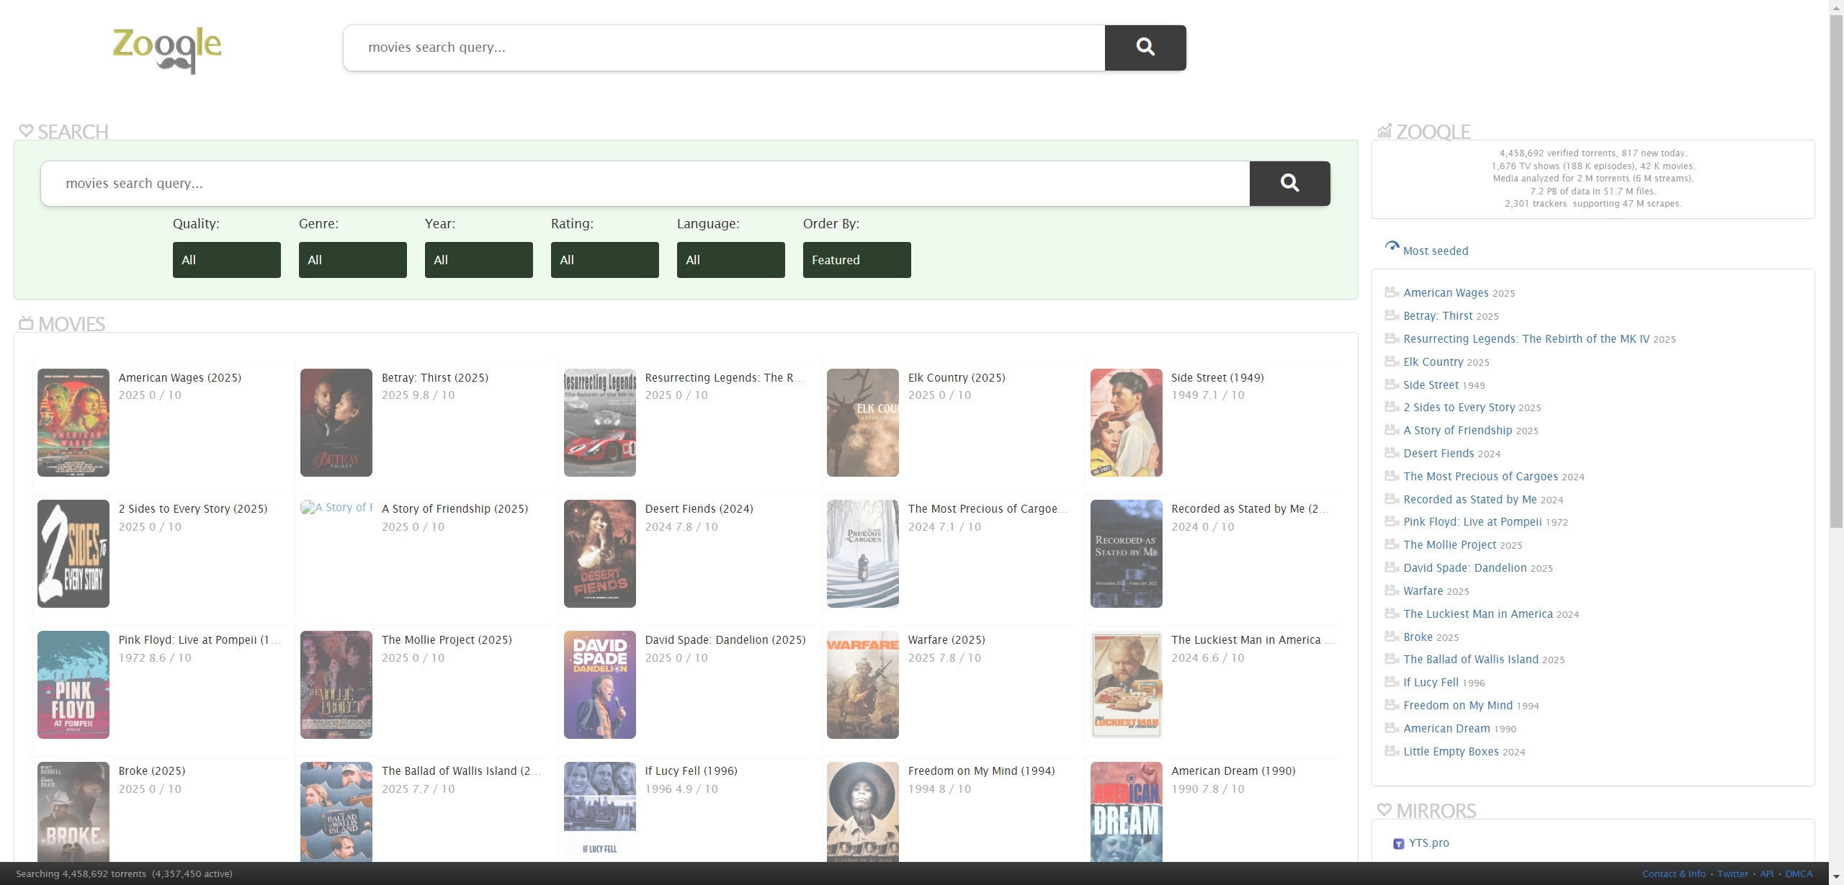The image size is (1844, 885).
Task: Click the Zooqle logo
Action: point(167,49)
